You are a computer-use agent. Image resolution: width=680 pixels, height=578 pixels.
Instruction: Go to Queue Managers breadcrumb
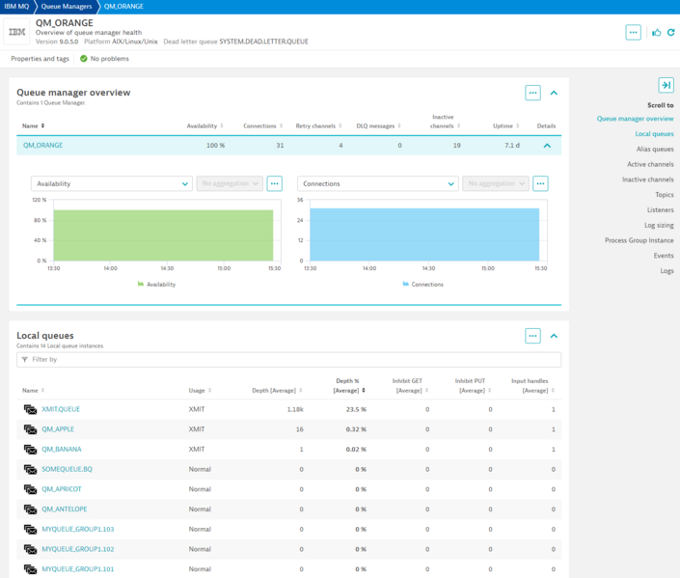pyautogui.click(x=67, y=6)
